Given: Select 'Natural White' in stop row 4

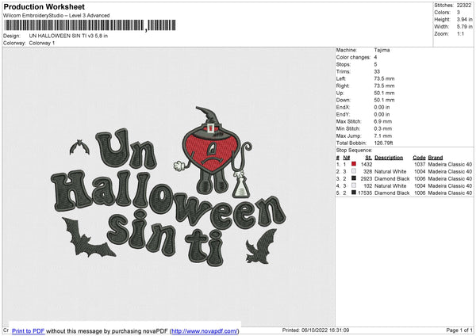Looking at the screenshot, I should pyautogui.click(x=390, y=185).
